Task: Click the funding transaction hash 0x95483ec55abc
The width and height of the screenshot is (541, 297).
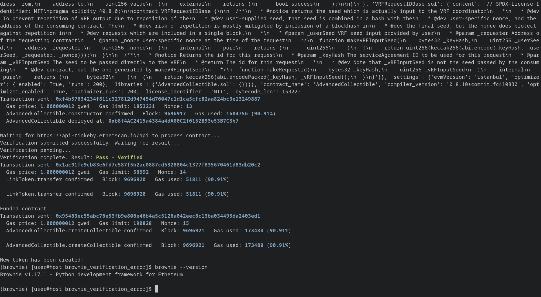Action: 158,216
